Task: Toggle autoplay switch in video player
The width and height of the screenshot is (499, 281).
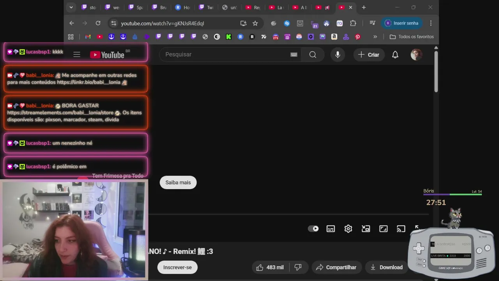Action: coord(313,229)
